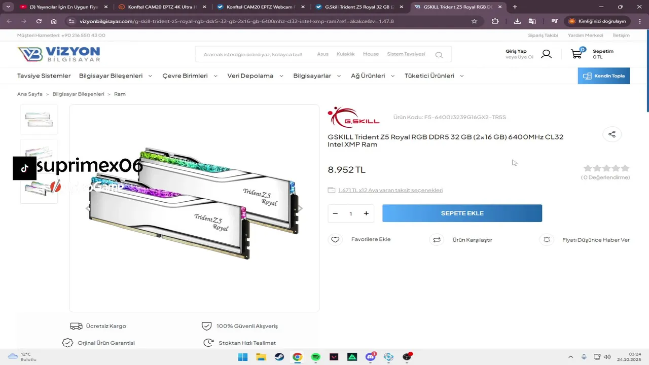Click Favorilere Ekle heart icon
The height and width of the screenshot is (365, 649).
[335, 240]
